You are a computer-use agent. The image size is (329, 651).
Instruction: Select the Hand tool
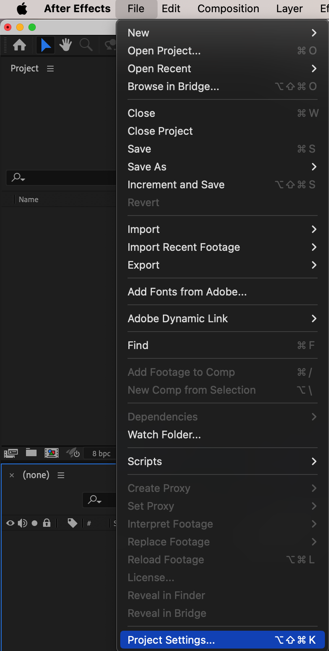click(x=65, y=45)
